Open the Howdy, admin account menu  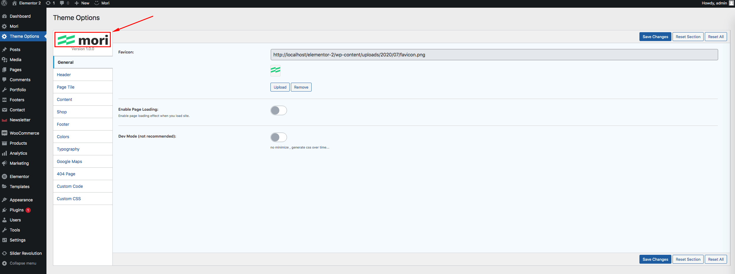(714, 3)
